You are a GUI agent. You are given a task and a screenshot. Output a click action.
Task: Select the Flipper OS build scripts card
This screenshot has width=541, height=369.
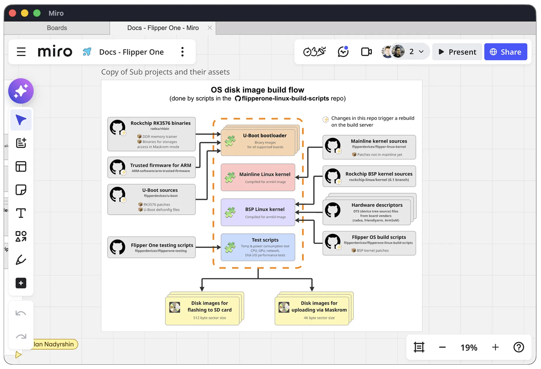pyautogui.click(x=369, y=243)
